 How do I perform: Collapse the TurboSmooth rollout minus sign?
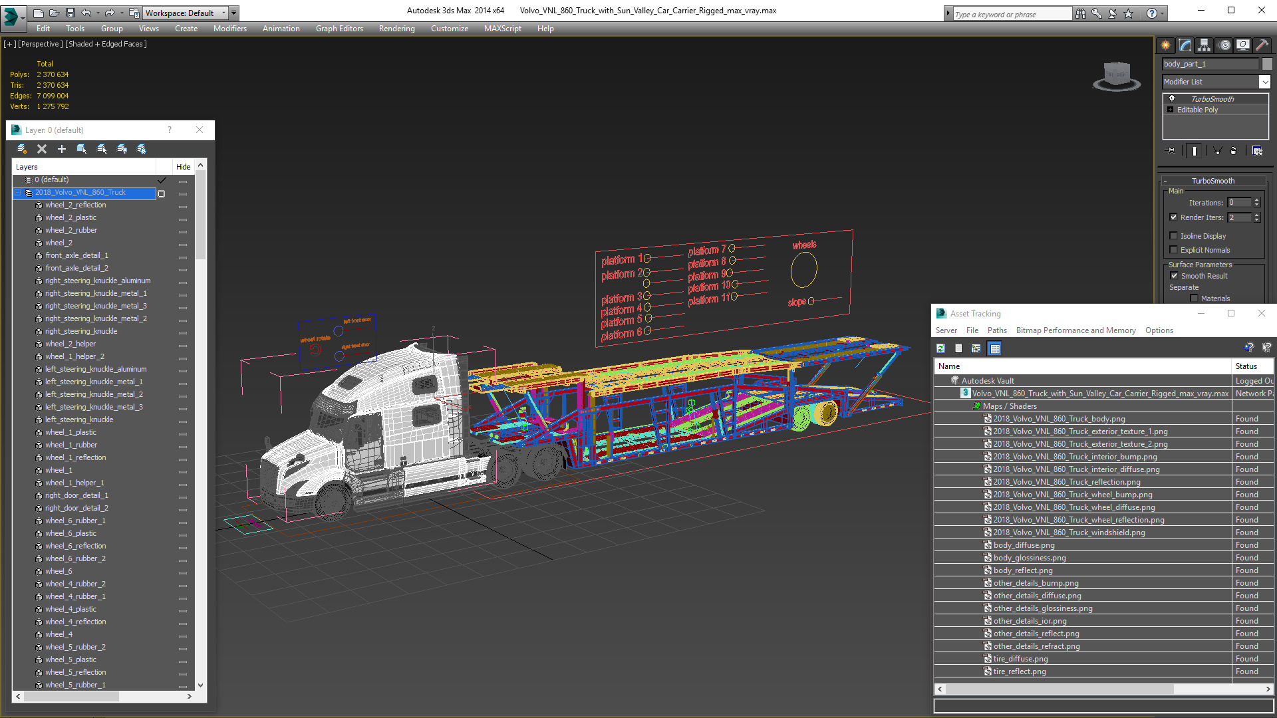[x=1165, y=181]
